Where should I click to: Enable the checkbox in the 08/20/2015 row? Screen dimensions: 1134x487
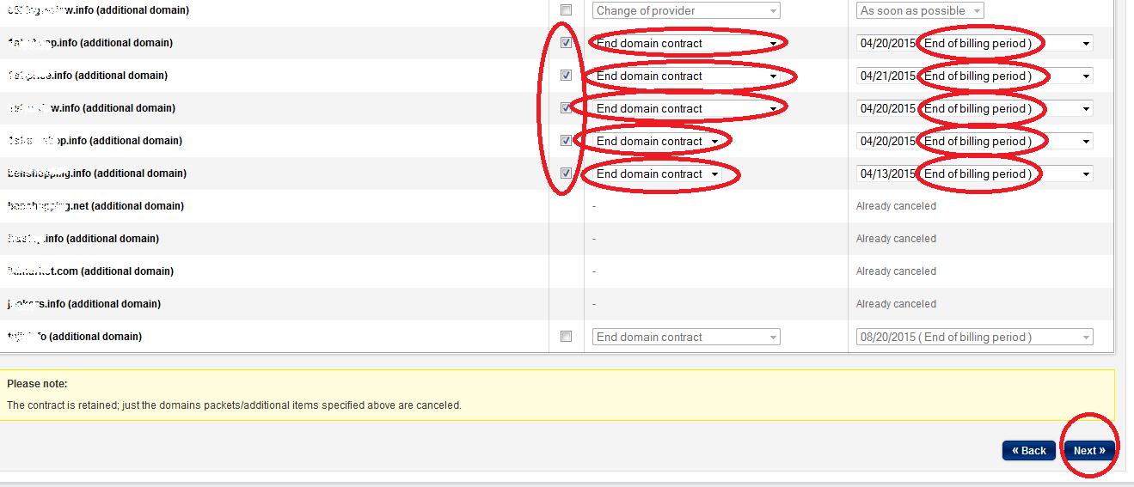pyautogui.click(x=566, y=337)
